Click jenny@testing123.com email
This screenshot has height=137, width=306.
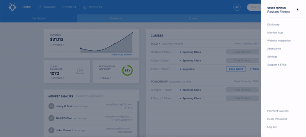pos(119,104)
